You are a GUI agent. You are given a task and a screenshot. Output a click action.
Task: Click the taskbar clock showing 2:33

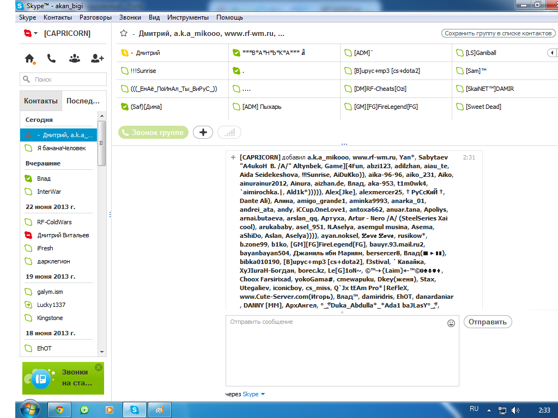pyautogui.click(x=544, y=410)
